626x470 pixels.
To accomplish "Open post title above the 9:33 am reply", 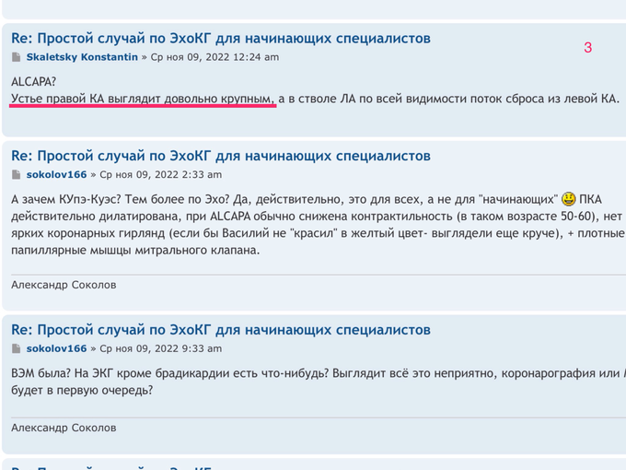I will (221, 330).
